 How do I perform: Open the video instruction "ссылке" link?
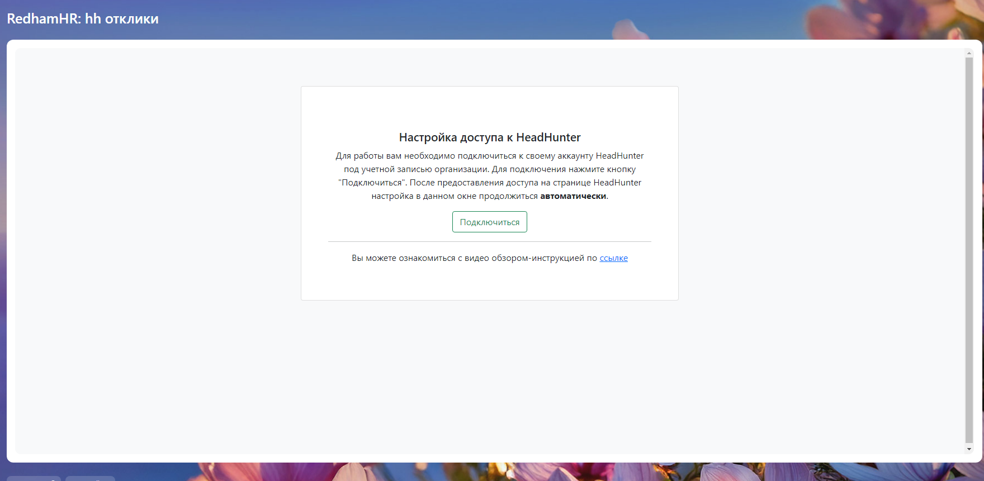pos(613,258)
